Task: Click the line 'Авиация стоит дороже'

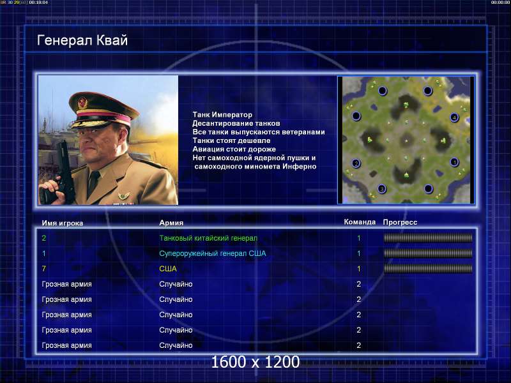Action: (x=234, y=149)
